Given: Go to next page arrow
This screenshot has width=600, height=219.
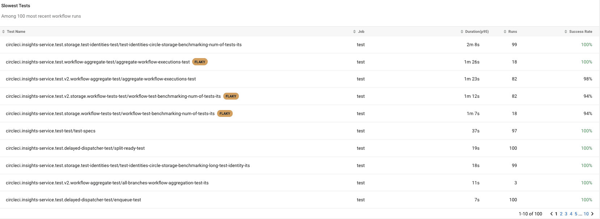Looking at the screenshot, I should (x=592, y=214).
